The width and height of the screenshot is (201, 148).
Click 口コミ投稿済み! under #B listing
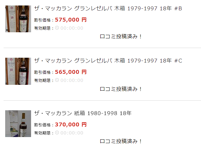coord(121,36)
